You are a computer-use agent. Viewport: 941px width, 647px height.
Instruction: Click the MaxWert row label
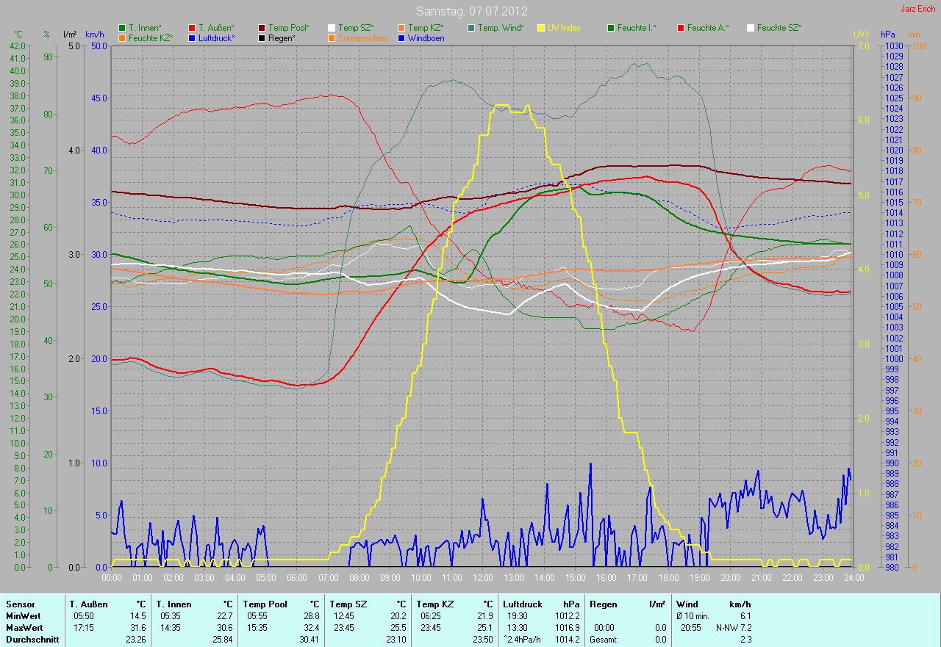point(24,628)
